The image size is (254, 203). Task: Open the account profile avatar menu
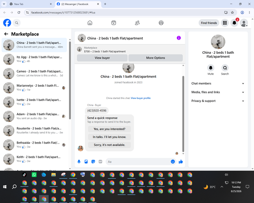pyautogui.click(x=244, y=23)
